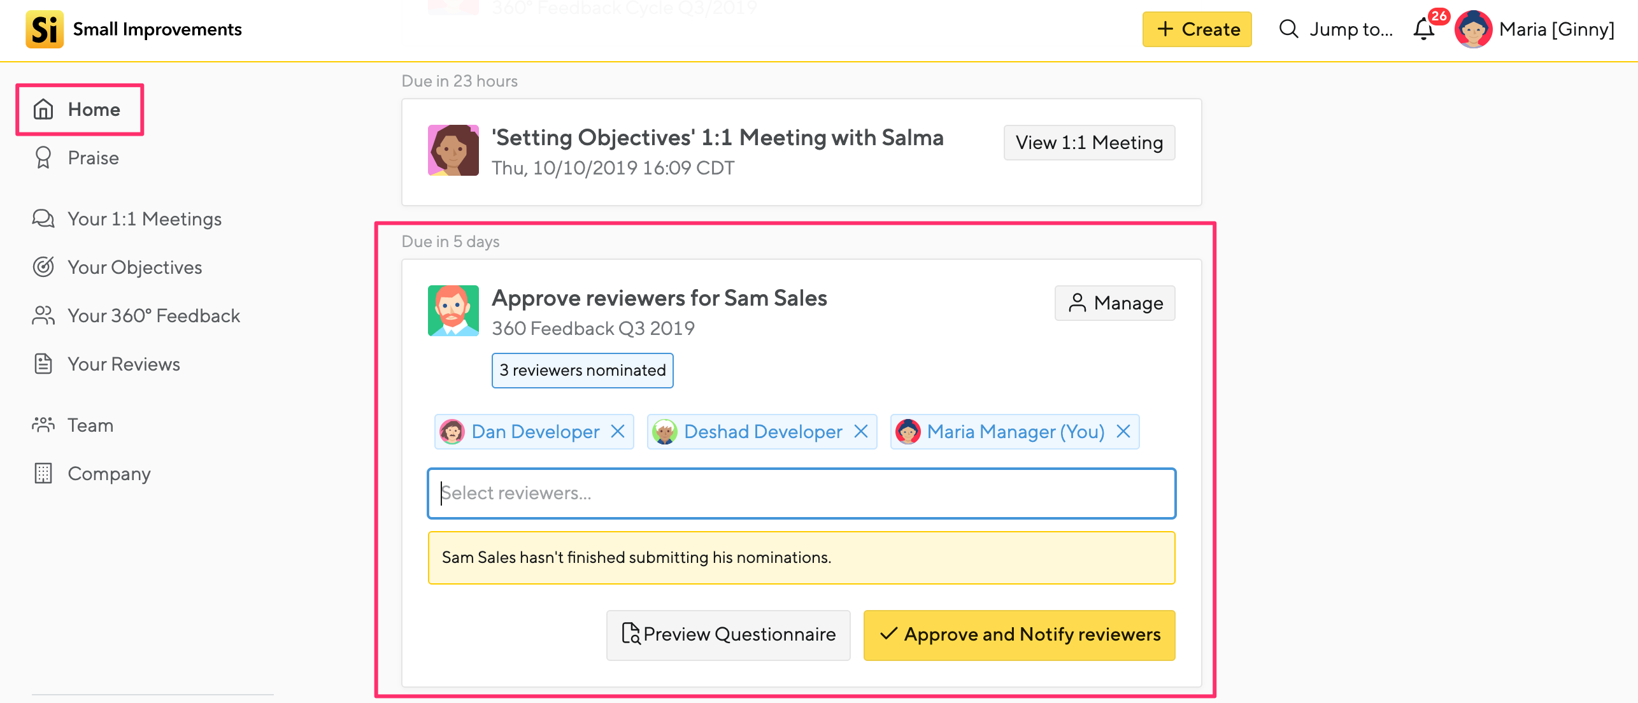Remove Dan Developer from reviewers
The height and width of the screenshot is (703, 1638).
(617, 432)
